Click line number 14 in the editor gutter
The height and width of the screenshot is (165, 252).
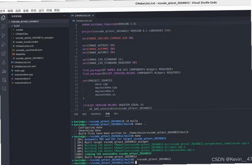[x=76, y=71]
